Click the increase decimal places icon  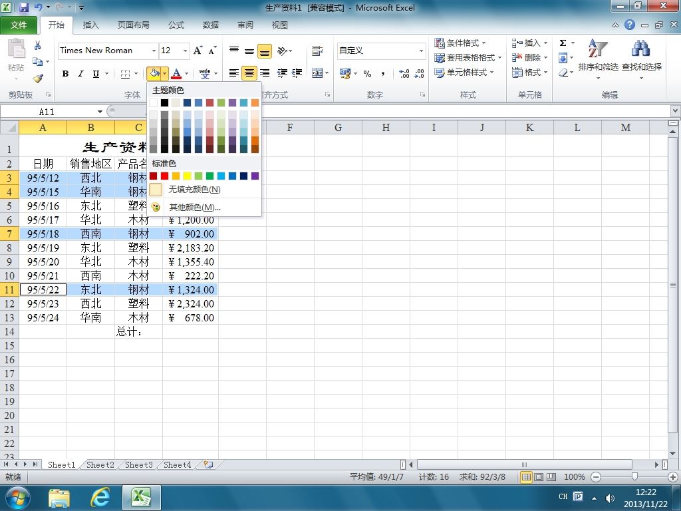[x=404, y=74]
